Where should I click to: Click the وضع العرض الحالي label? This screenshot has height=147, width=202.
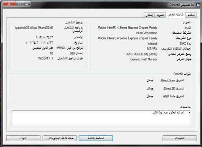coord(179,54)
